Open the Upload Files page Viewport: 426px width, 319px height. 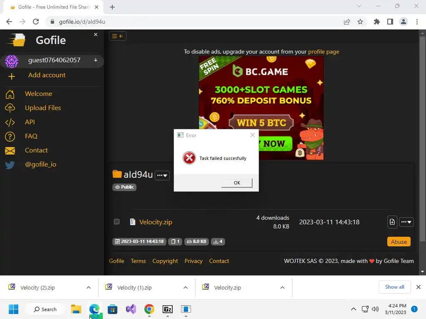(43, 108)
